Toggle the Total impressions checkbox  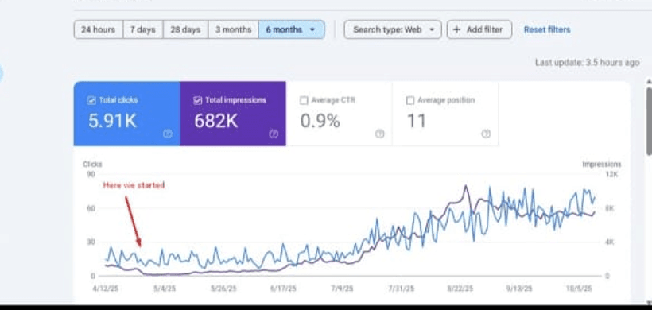tap(197, 100)
